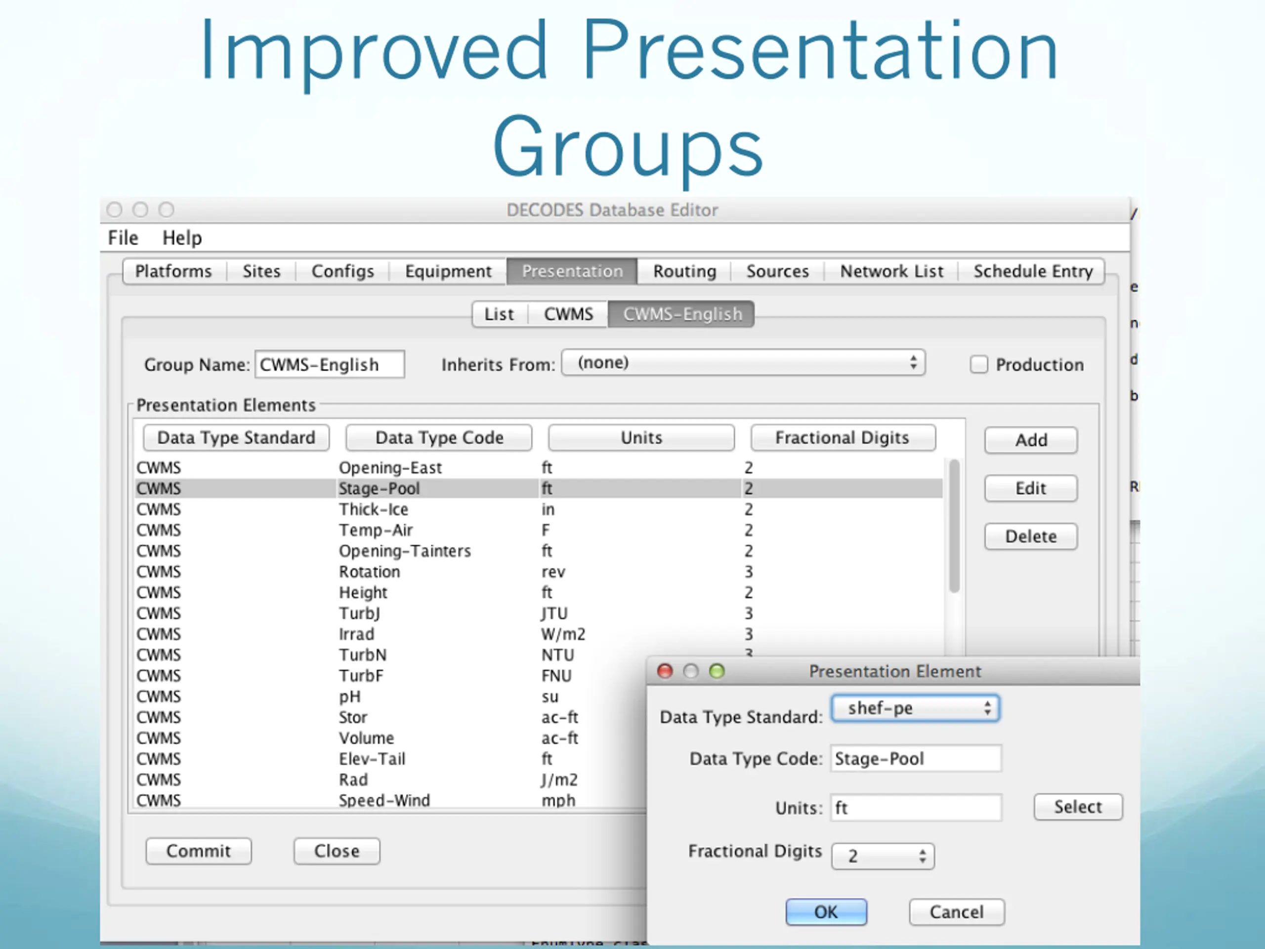Click the Group Name input field

click(330, 364)
